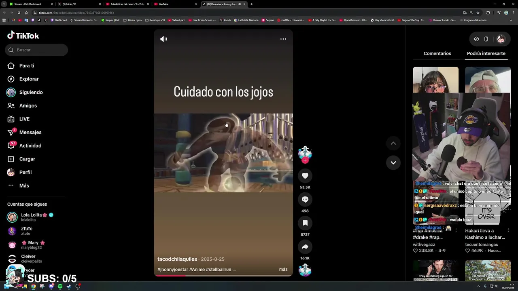Open spinning music disc icon

(x=305, y=270)
